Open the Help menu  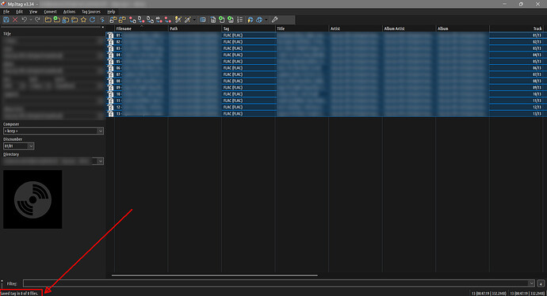111,12
